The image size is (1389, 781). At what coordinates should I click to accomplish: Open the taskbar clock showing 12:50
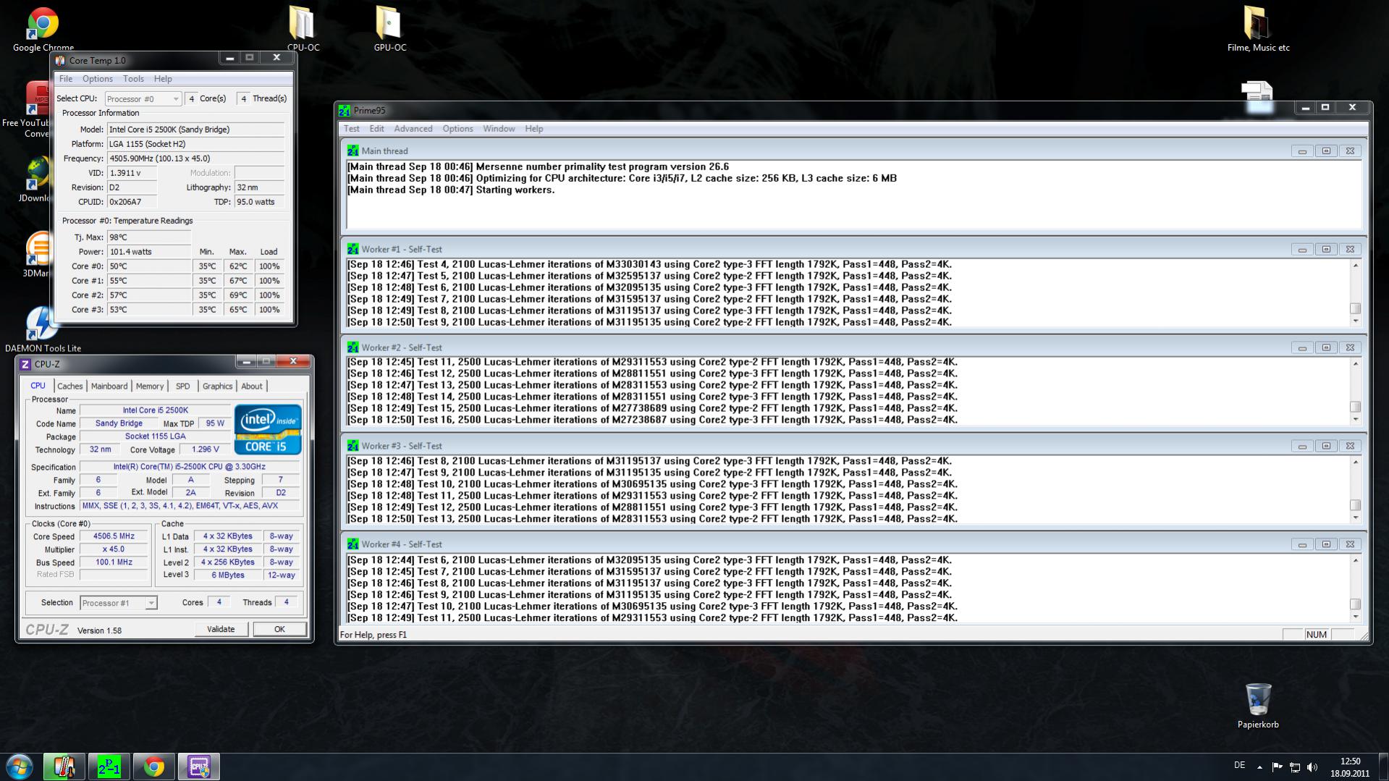pyautogui.click(x=1350, y=767)
